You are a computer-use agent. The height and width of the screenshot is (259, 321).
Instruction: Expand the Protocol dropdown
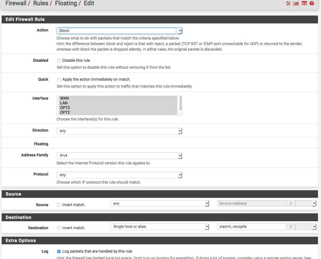point(119,175)
